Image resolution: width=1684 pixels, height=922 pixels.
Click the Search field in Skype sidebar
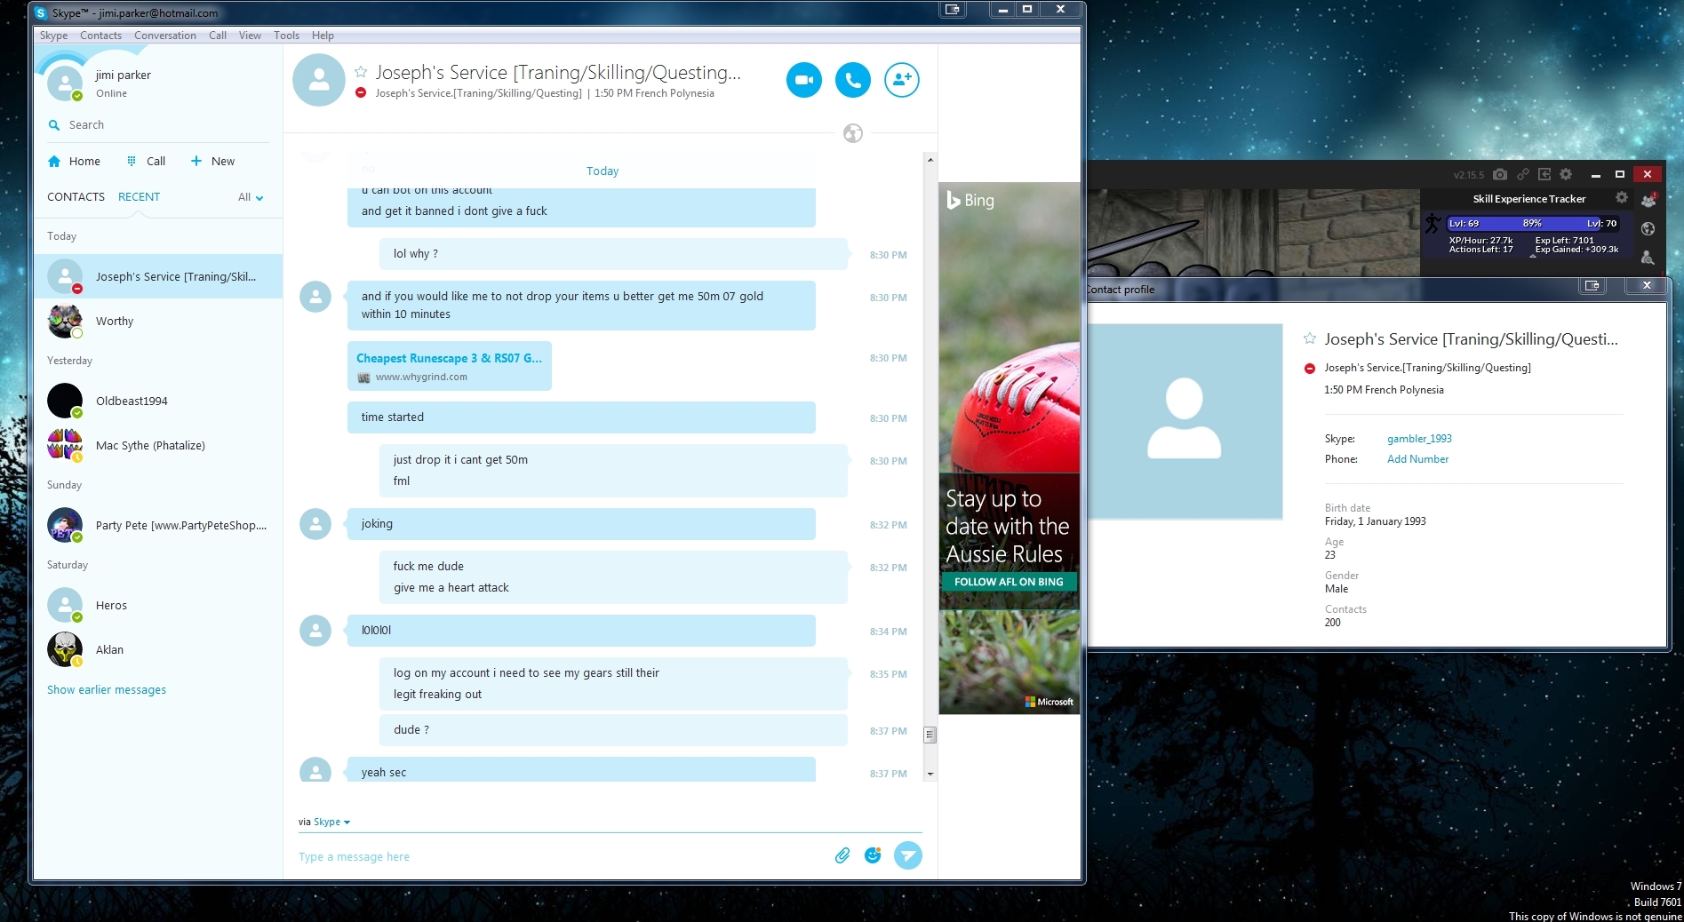point(160,125)
